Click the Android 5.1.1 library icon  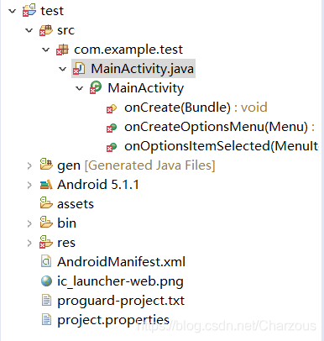46,185
